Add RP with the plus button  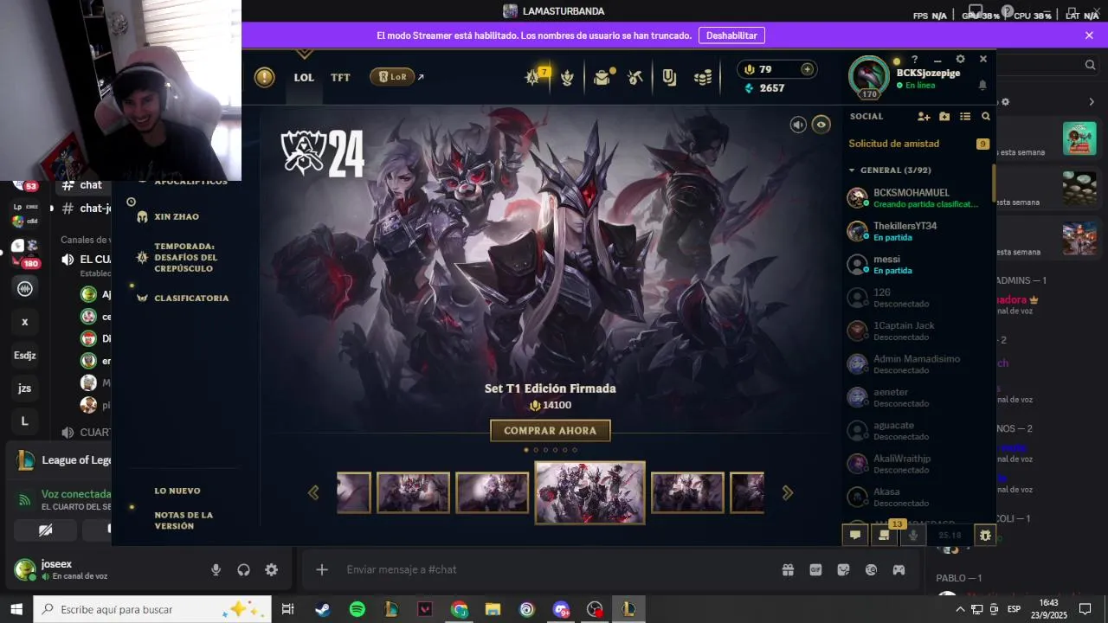[807, 69]
